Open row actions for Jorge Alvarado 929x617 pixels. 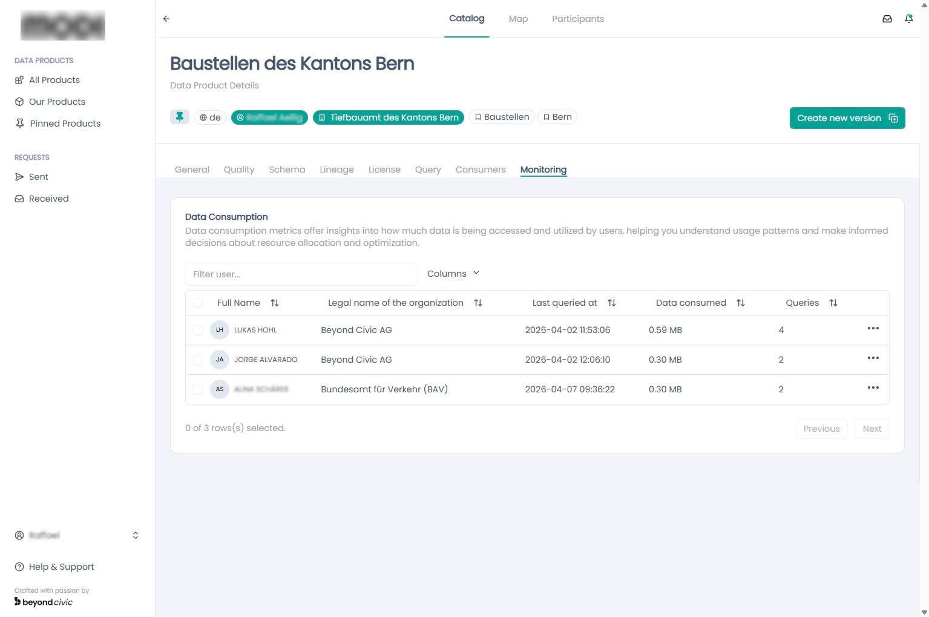[x=873, y=358]
